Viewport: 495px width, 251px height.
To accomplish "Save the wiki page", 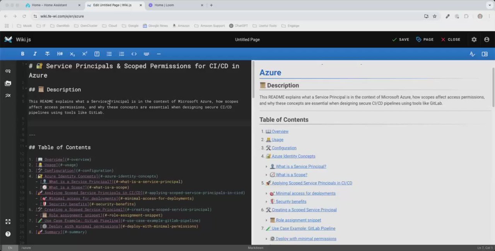I will point(400,40).
